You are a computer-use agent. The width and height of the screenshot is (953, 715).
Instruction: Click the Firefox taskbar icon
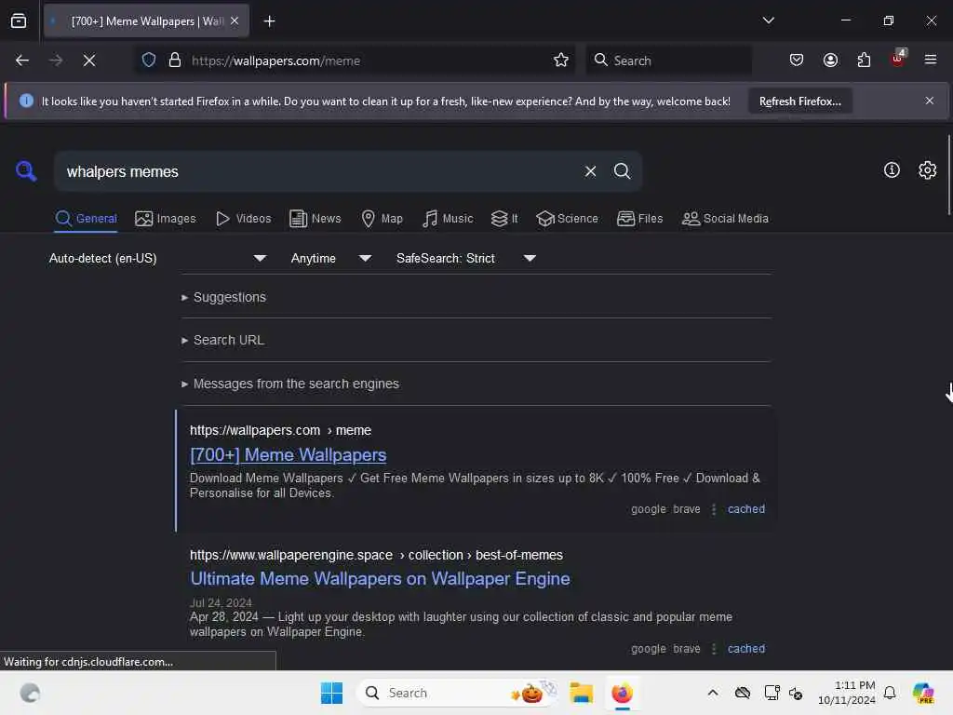[x=622, y=693]
